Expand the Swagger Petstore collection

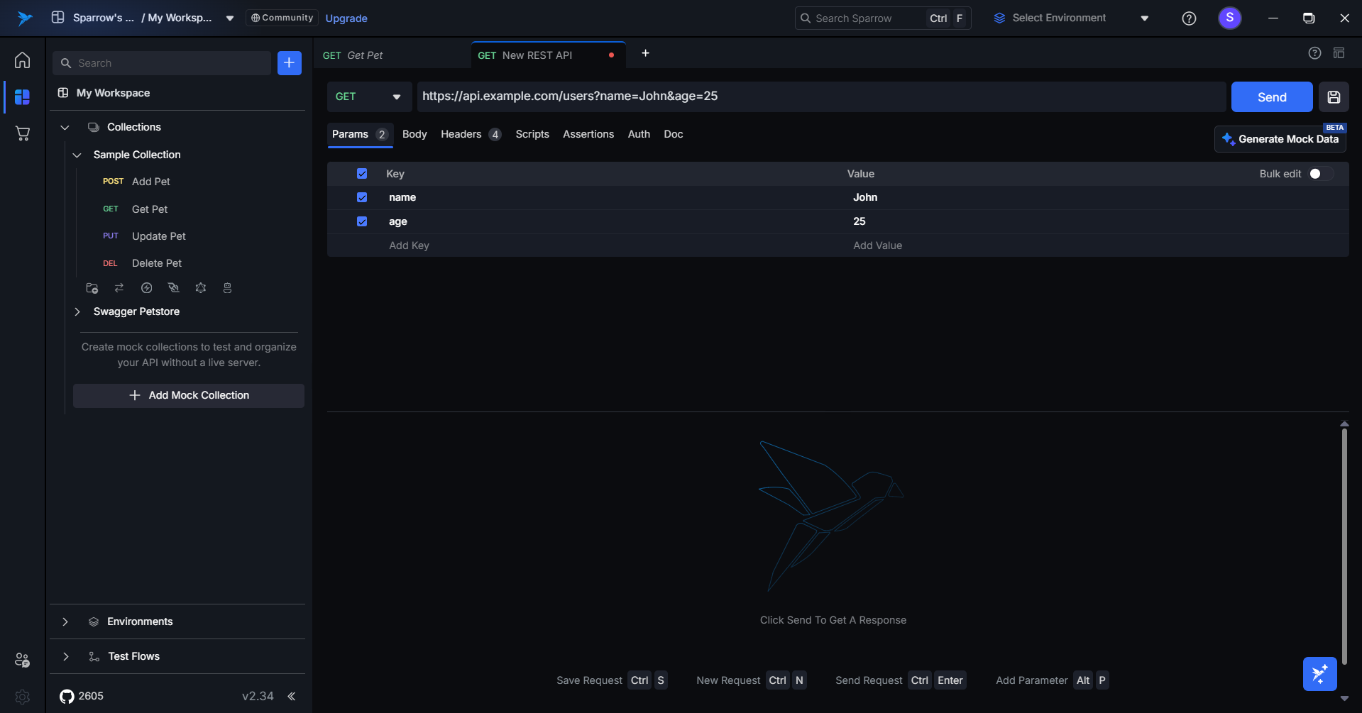pyautogui.click(x=77, y=311)
